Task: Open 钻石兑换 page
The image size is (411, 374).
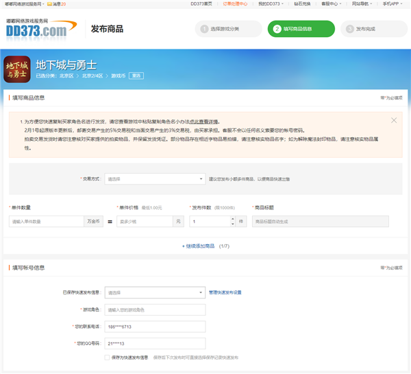Action: [302, 4]
